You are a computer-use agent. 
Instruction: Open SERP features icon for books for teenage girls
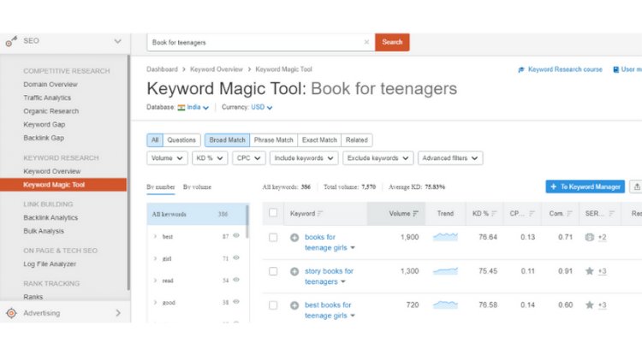pyautogui.click(x=590, y=237)
